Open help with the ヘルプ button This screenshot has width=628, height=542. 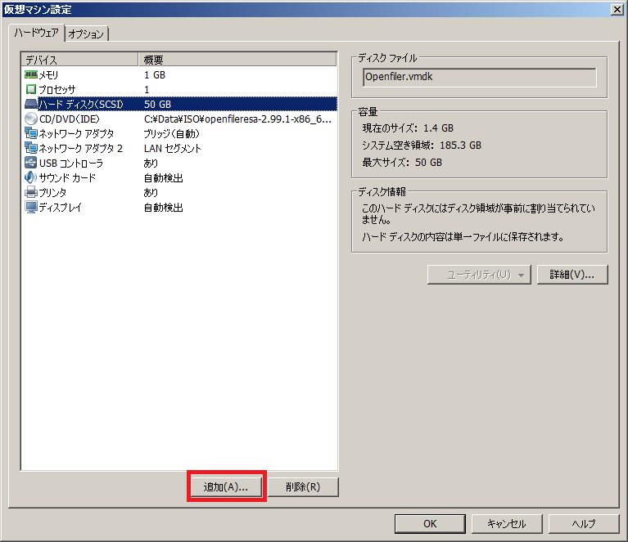[x=584, y=523]
